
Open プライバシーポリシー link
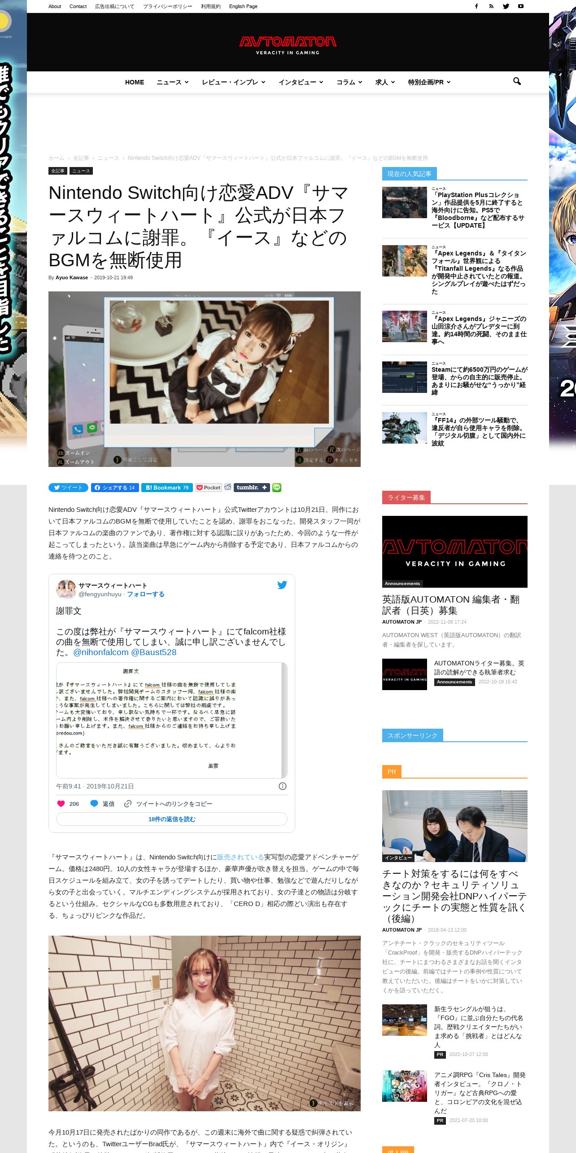167,6
